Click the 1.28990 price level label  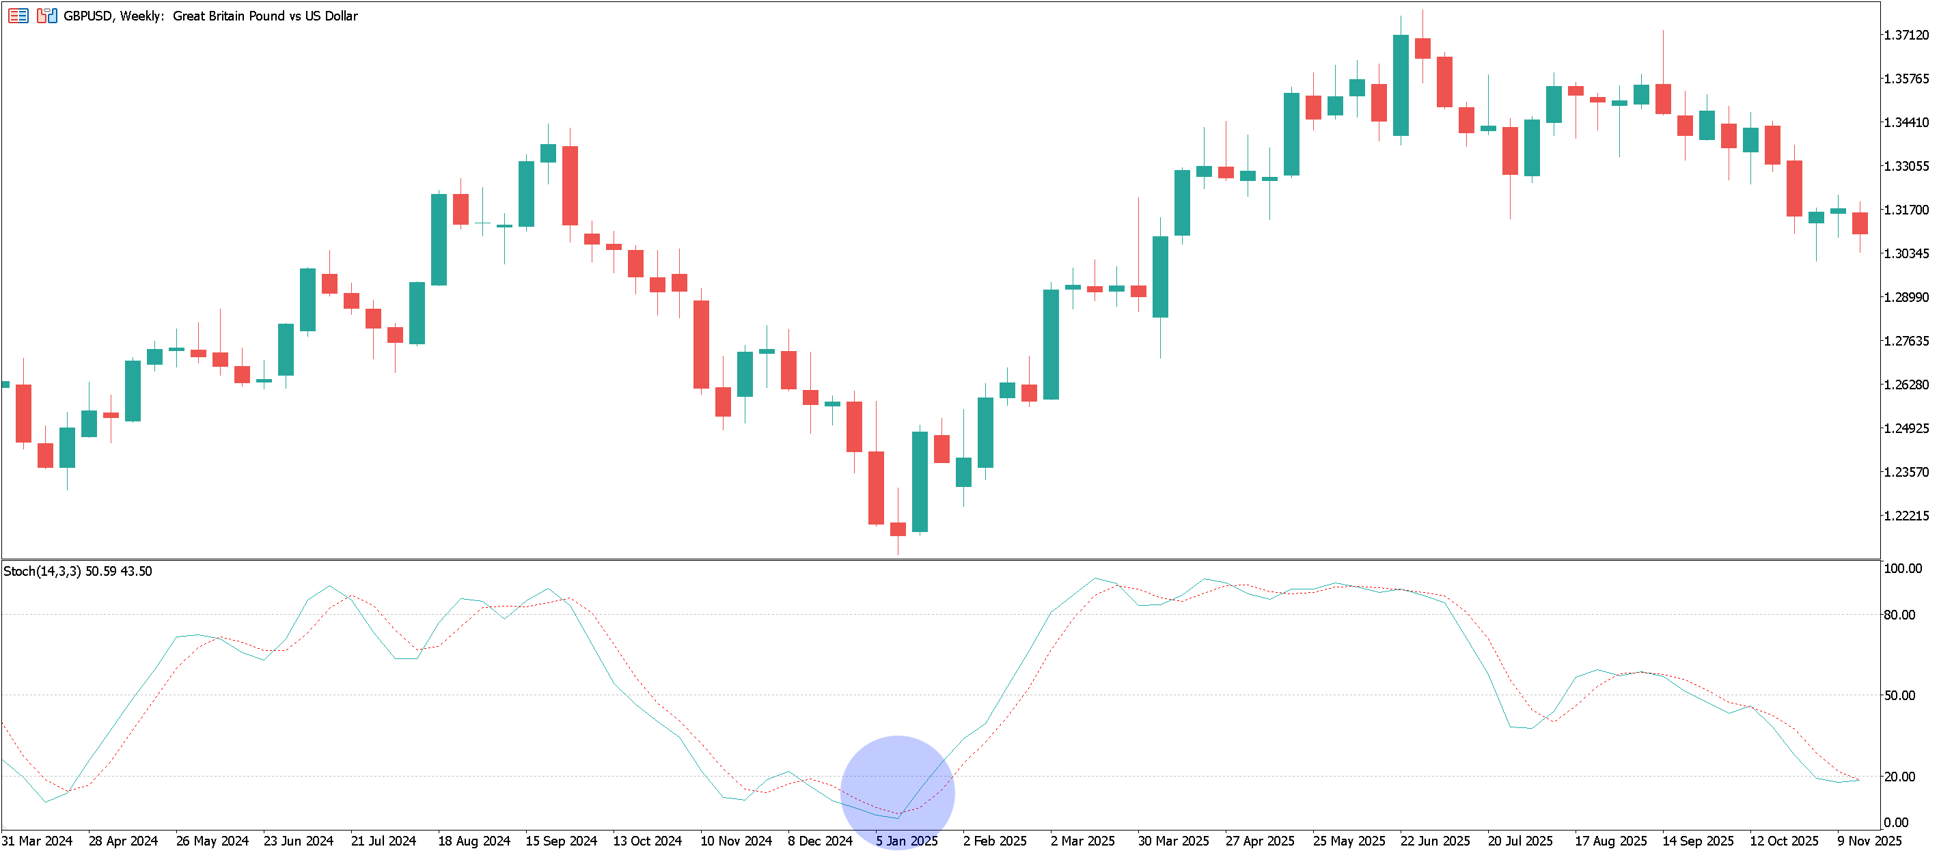tap(1906, 297)
